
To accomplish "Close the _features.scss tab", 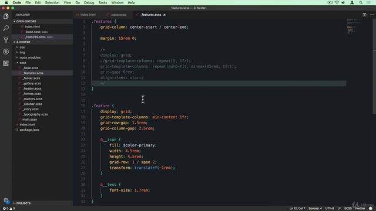I will pos(164,15).
